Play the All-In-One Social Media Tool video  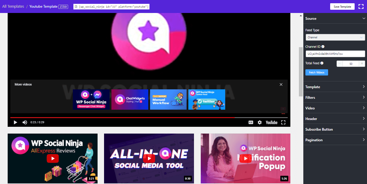149,159
